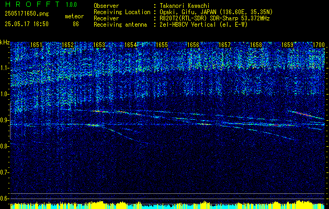
Task: Click the 1656 time marker
Action: (x=193, y=45)
